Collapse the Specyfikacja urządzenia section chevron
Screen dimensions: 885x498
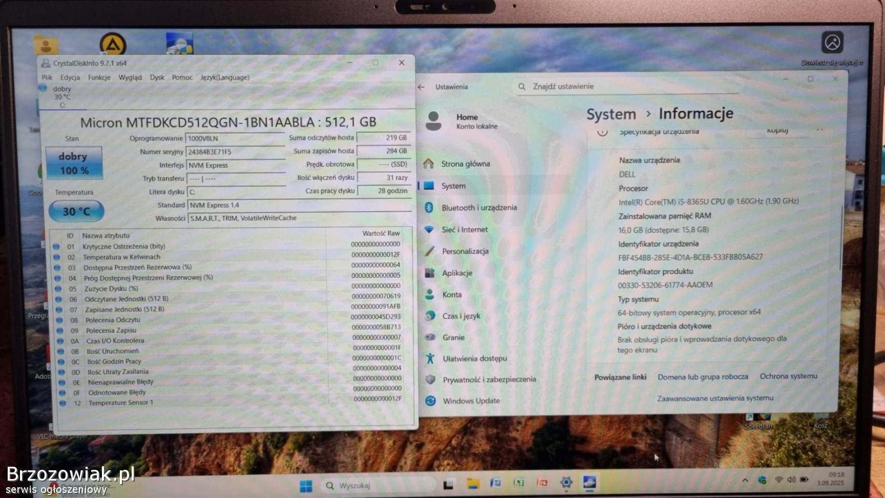[x=819, y=130]
